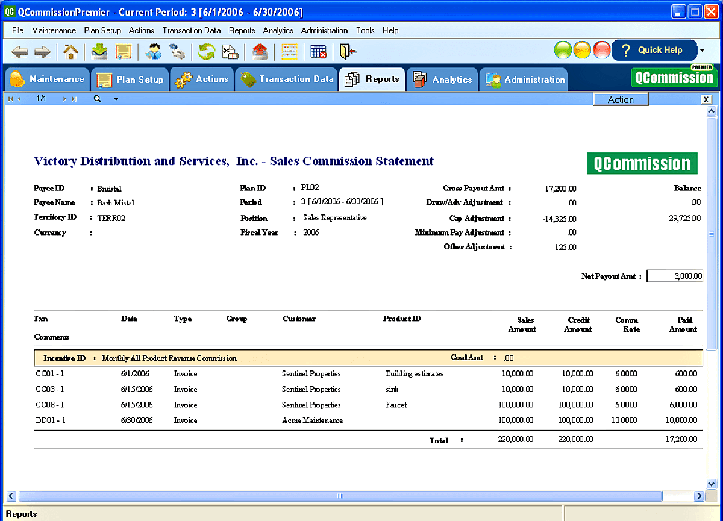Image resolution: width=723 pixels, height=521 pixels.
Task: Open the Transaction Data menu
Action: 192,30
